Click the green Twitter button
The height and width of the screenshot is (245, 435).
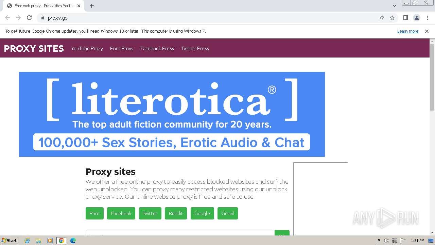[150, 213]
